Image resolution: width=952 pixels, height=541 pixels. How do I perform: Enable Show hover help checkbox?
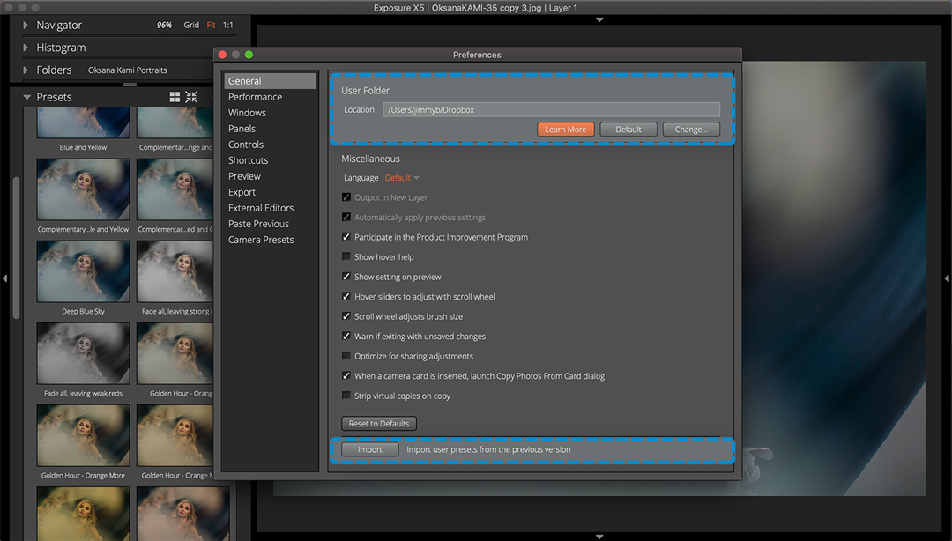[346, 257]
